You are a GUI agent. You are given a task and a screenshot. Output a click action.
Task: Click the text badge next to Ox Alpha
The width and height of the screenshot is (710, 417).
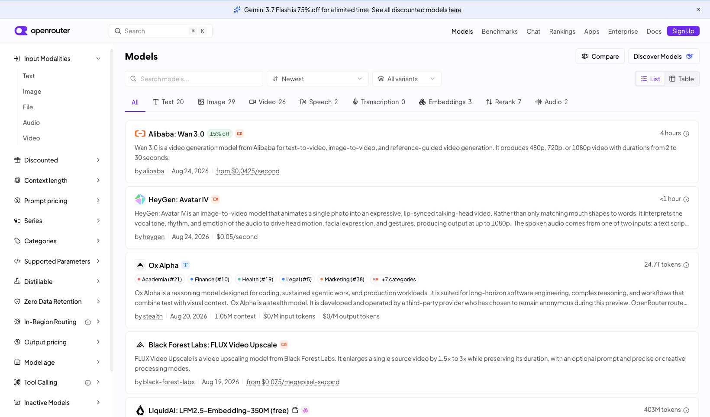click(x=185, y=265)
